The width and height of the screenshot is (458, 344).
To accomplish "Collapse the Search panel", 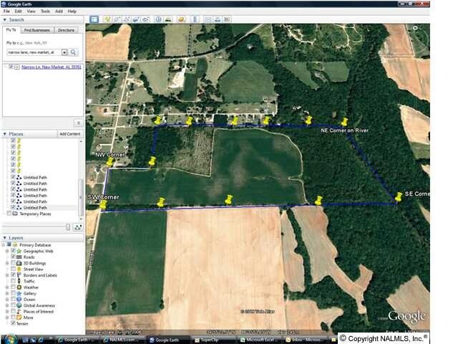I will pos(6,20).
